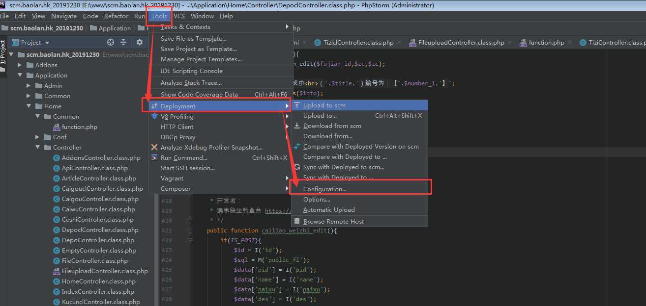This screenshot has width=646, height=306.
Task: Open the VCS menu
Action: coord(179,16)
